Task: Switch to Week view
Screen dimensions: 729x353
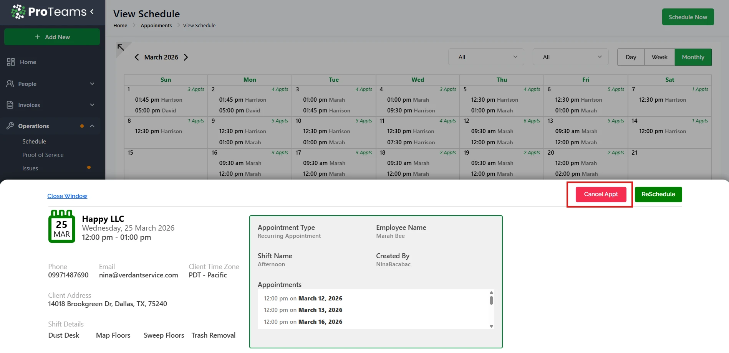Action: (x=659, y=57)
